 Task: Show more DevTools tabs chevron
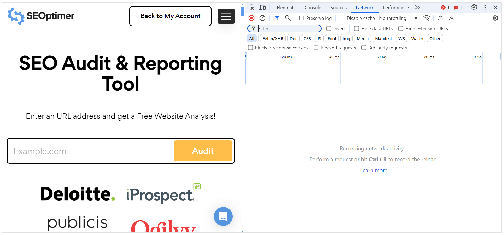click(418, 8)
